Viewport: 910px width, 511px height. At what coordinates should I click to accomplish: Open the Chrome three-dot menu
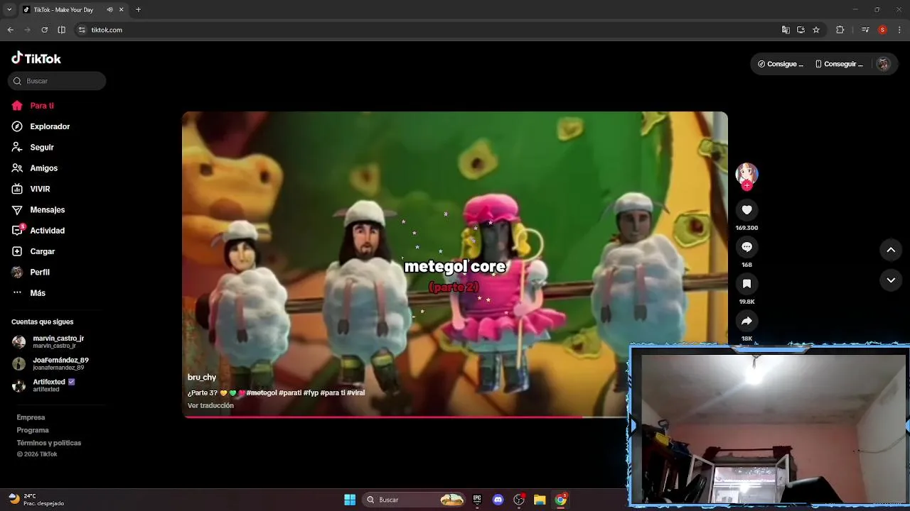[899, 30]
